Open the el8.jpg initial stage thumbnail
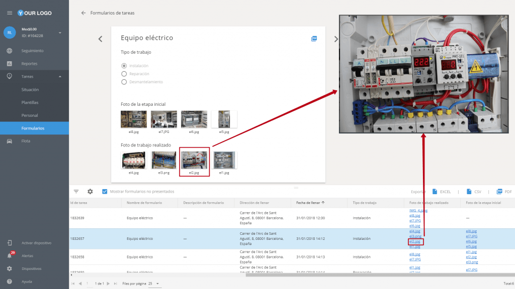515x289 pixels. pos(134,119)
